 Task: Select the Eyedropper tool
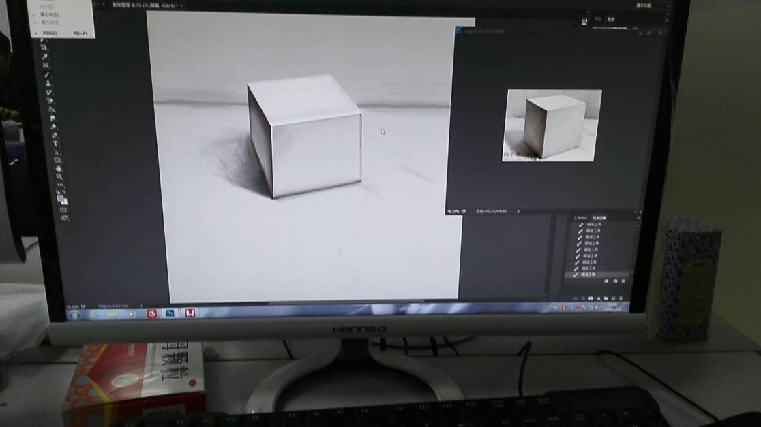(45, 57)
